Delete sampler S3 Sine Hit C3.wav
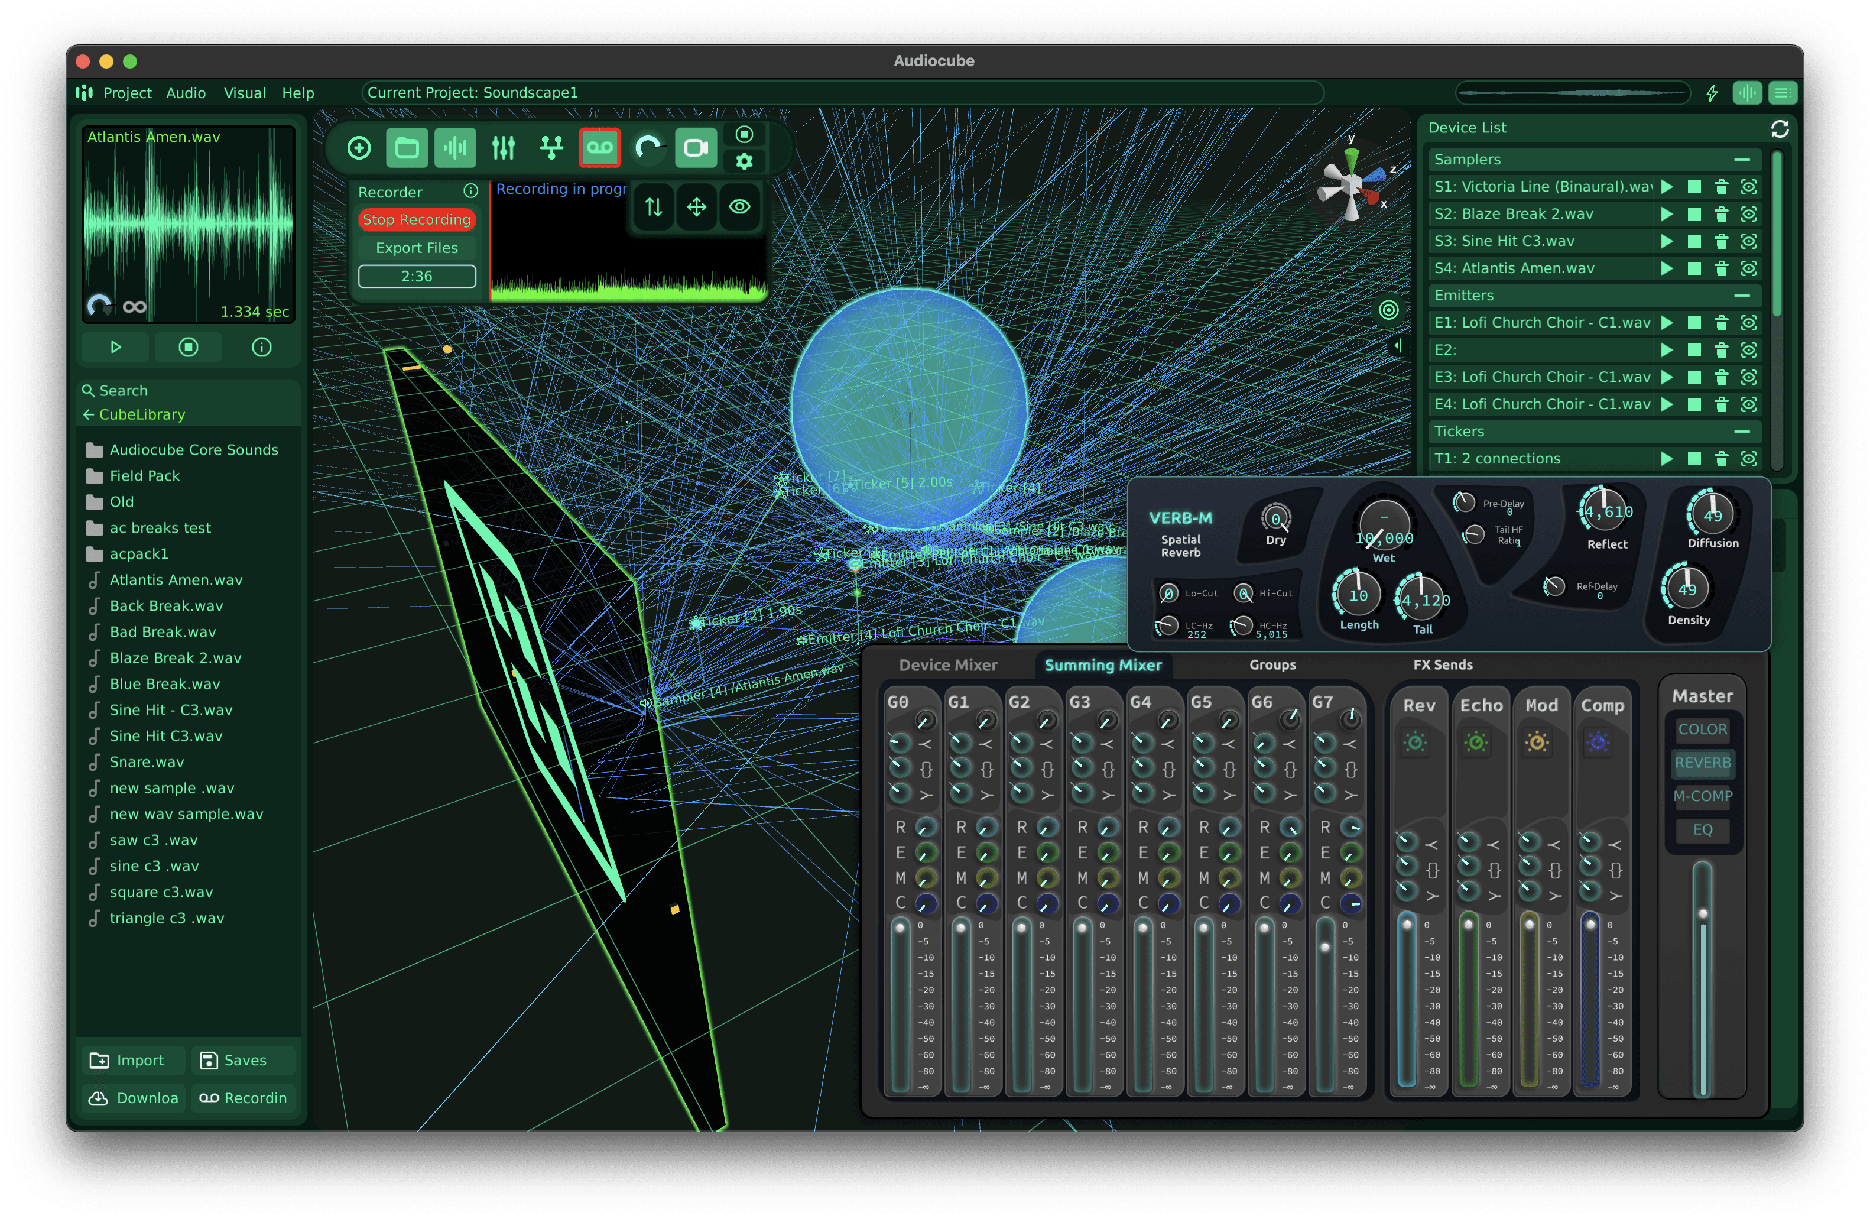This screenshot has height=1219, width=1870. pyautogui.click(x=1720, y=241)
